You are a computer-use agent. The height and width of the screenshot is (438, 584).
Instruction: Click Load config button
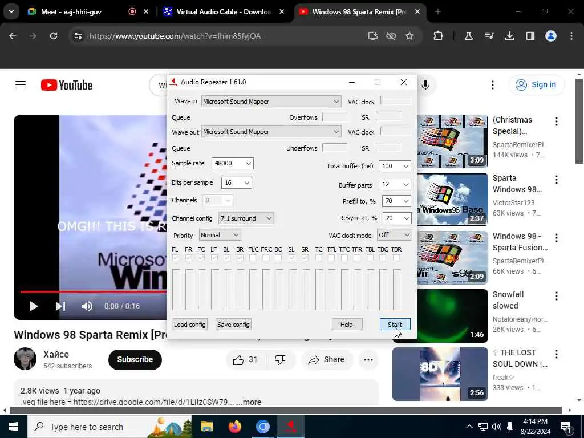[x=189, y=325]
